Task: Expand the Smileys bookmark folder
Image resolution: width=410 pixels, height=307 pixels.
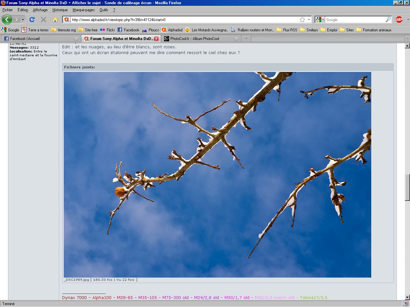Action: point(309,30)
